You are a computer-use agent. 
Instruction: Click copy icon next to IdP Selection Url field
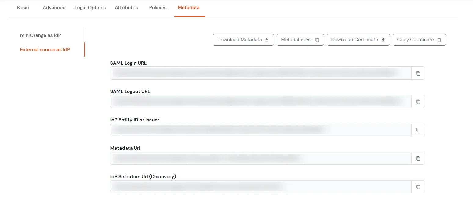(x=418, y=186)
